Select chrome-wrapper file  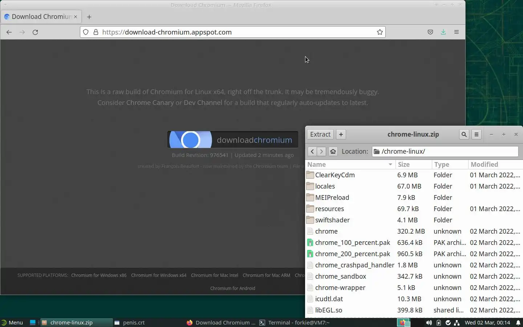click(x=414, y=287)
